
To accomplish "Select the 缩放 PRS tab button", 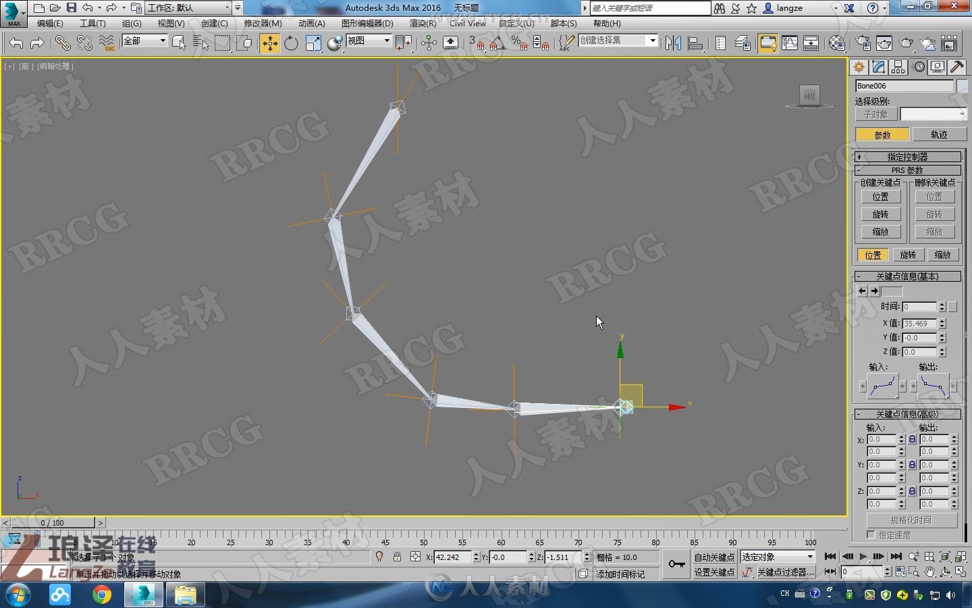I will point(943,255).
